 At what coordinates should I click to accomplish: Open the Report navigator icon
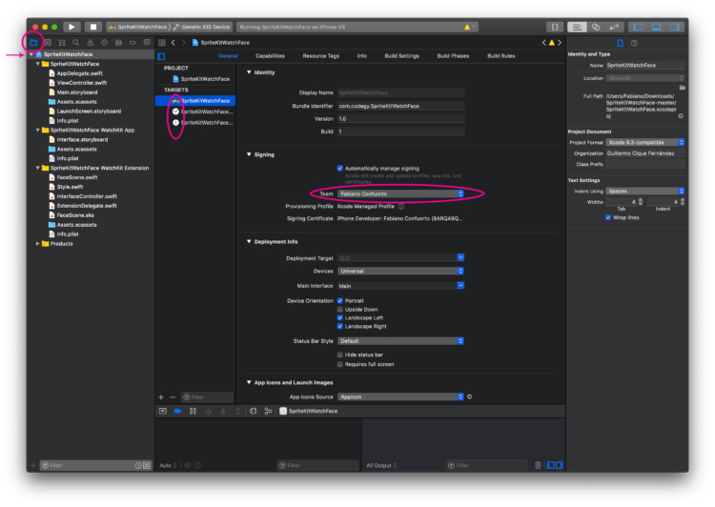147,42
